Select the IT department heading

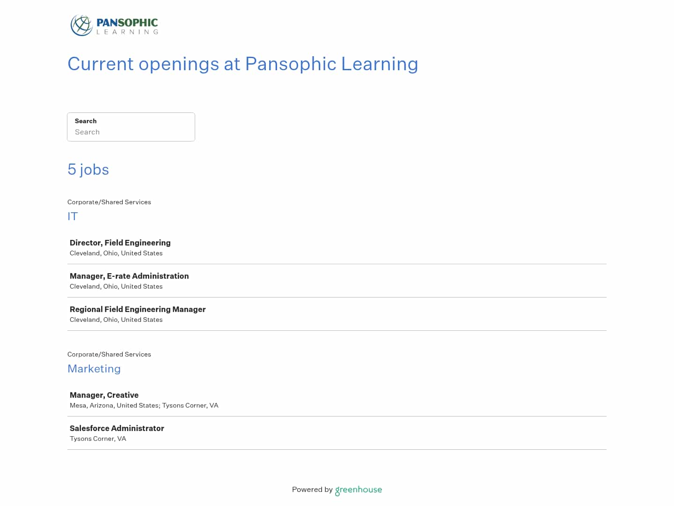73,216
